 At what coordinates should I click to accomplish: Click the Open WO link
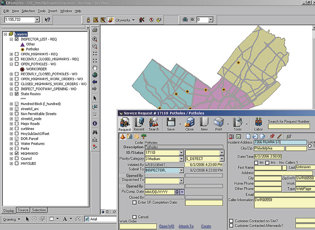pos(167,226)
